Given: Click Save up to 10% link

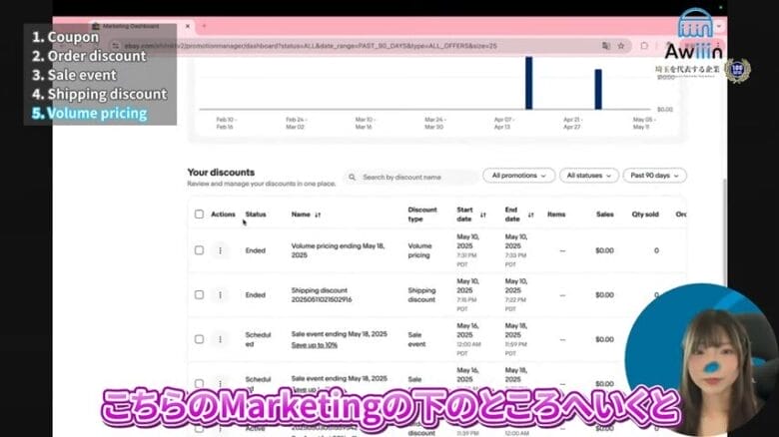Looking at the screenshot, I should point(314,344).
